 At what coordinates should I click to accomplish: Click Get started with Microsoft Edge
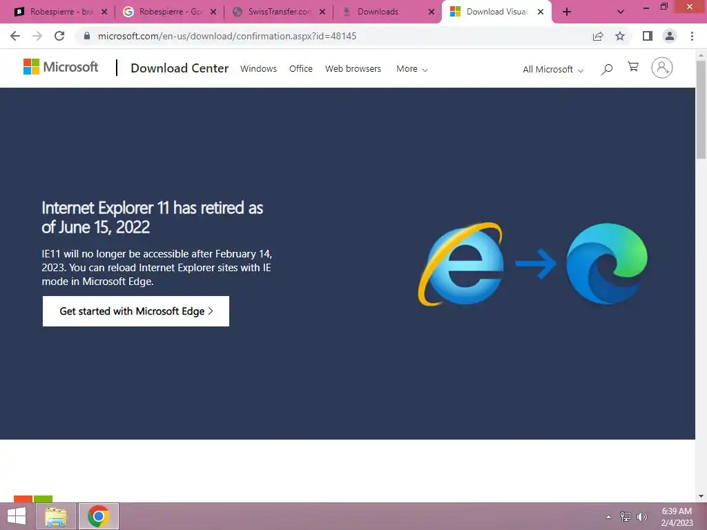click(136, 311)
